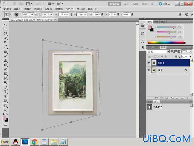The image size is (194, 146).
Task: Expand more workspaces chevron
Action: pyautogui.click(x=152, y=4)
